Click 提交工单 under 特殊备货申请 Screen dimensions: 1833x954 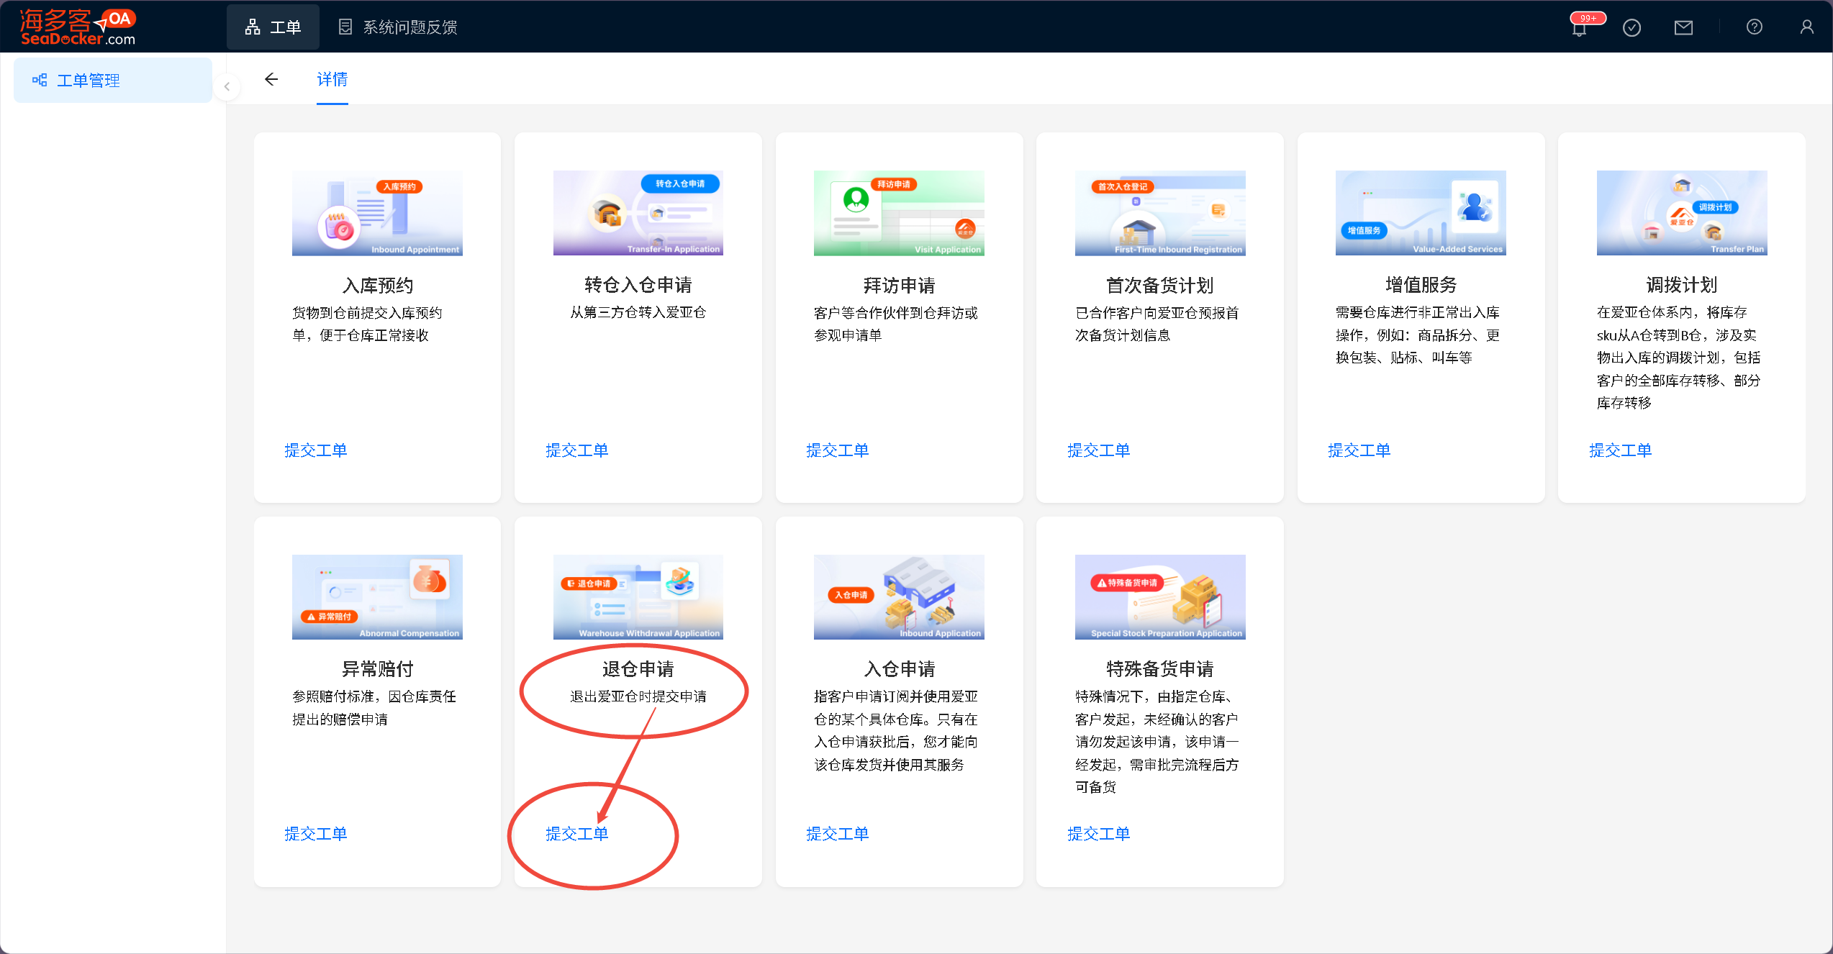[x=1098, y=834]
